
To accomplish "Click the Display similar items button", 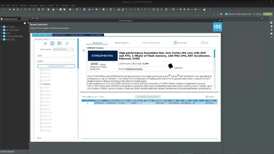I will 148,97.
